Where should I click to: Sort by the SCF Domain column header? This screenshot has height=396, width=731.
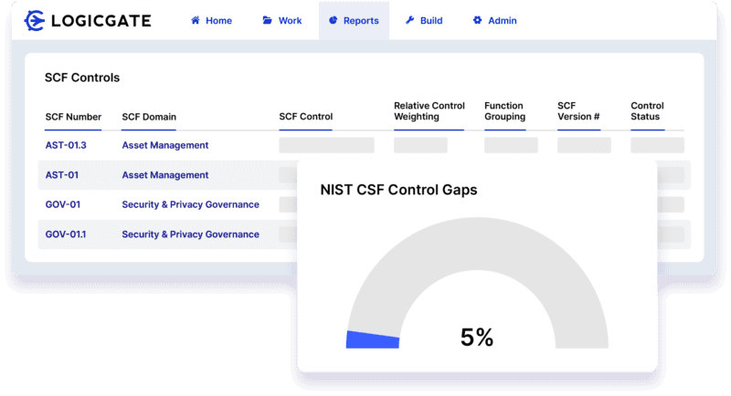149,117
